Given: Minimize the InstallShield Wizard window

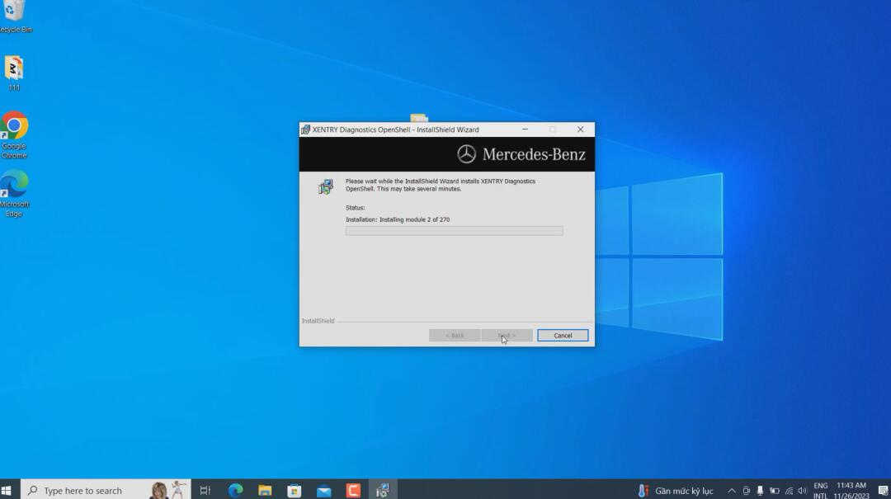Looking at the screenshot, I should pyautogui.click(x=525, y=129).
